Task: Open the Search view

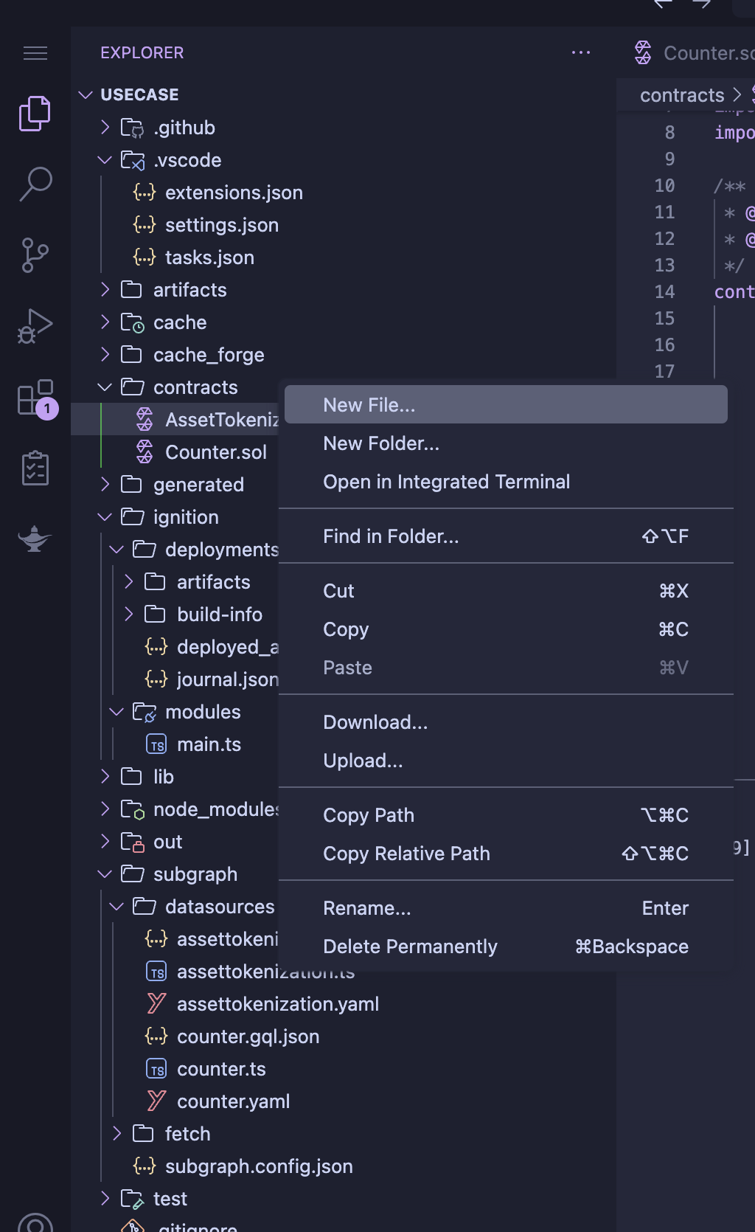Action: (x=35, y=184)
